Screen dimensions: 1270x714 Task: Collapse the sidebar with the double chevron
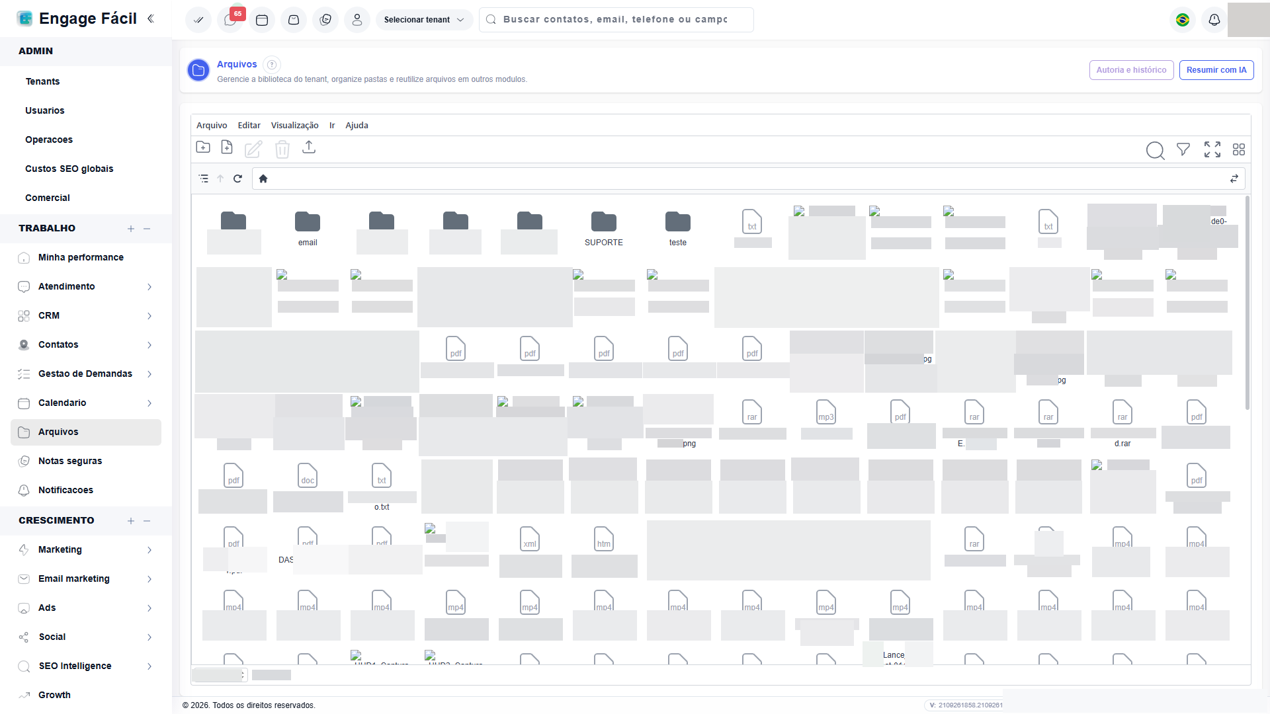coord(151,19)
